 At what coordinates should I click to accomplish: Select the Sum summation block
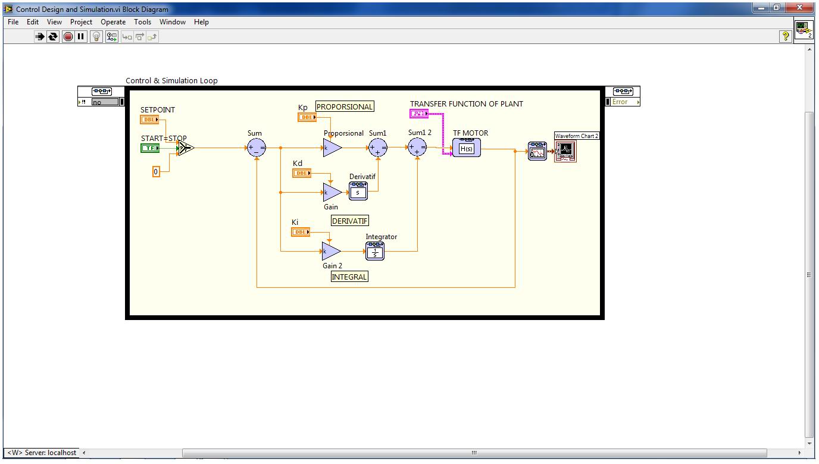(x=256, y=148)
